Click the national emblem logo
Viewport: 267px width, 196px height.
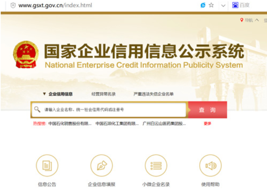pyautogui.click(x=26, y=54)
